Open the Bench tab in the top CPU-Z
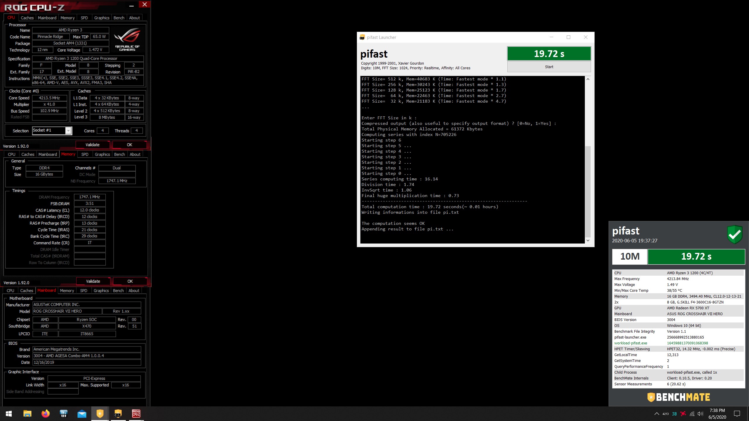The height and width of the screenshot is (421, 749). 119,18
